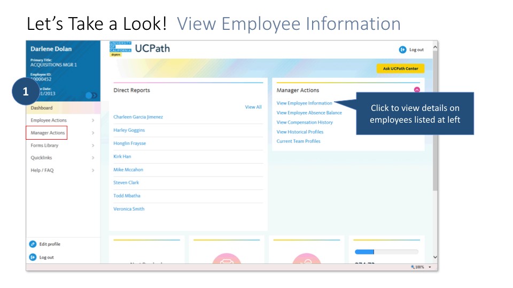Screen dimensions: 513x288
Task: Open Manager Actions menu item
Action: coord(48,133)
